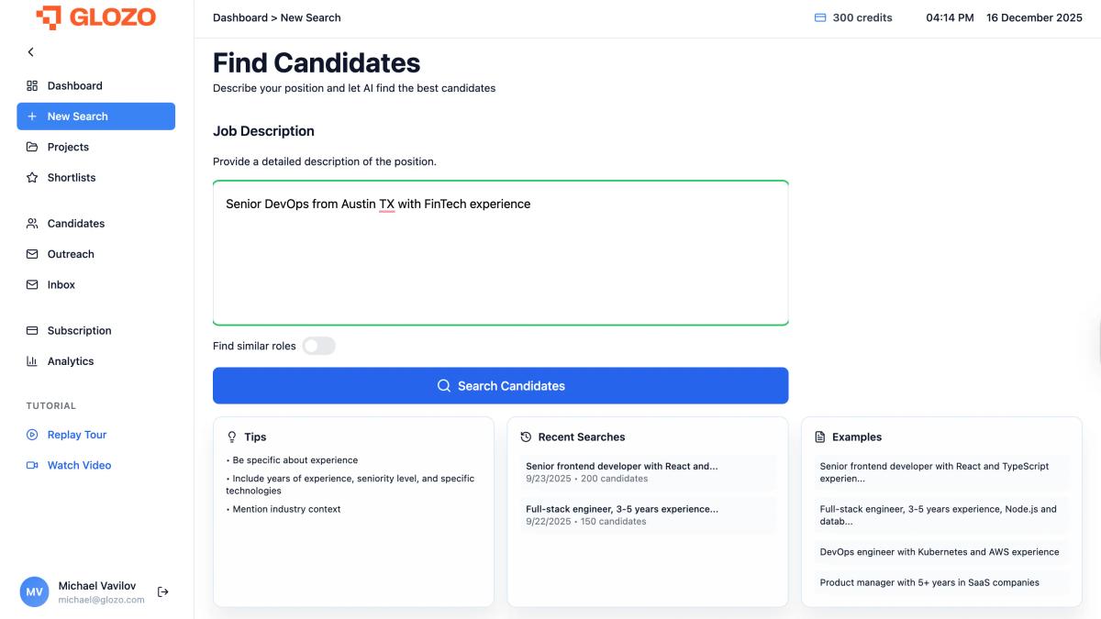Select the recent search about Senior frontend developer
This screenshot has width=1101, height=619.
(647, 471)
